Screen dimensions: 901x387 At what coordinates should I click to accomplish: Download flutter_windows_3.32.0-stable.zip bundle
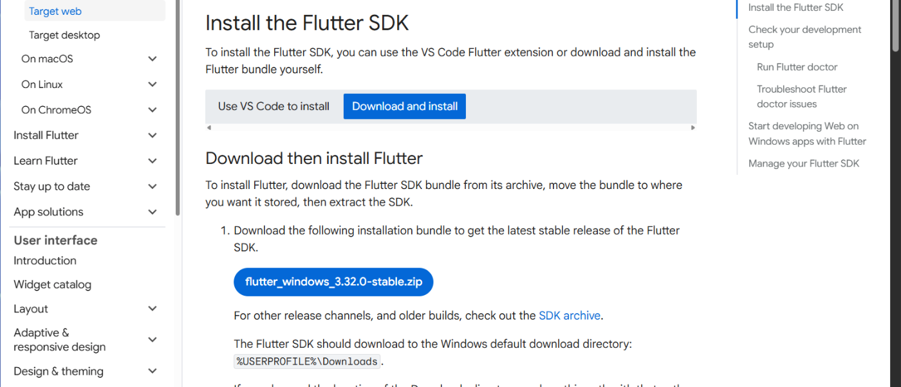click(333, 282)
